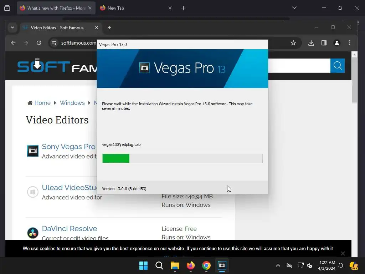Open Firefox list all tabs dropdown
The height and width of the screenshot is (274, 365).
tap(294, 8)
